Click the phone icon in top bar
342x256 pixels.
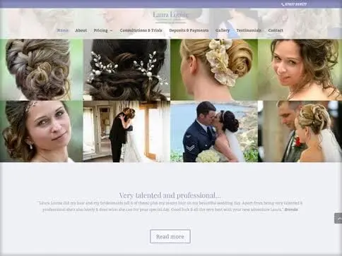(x=283, y=4)
